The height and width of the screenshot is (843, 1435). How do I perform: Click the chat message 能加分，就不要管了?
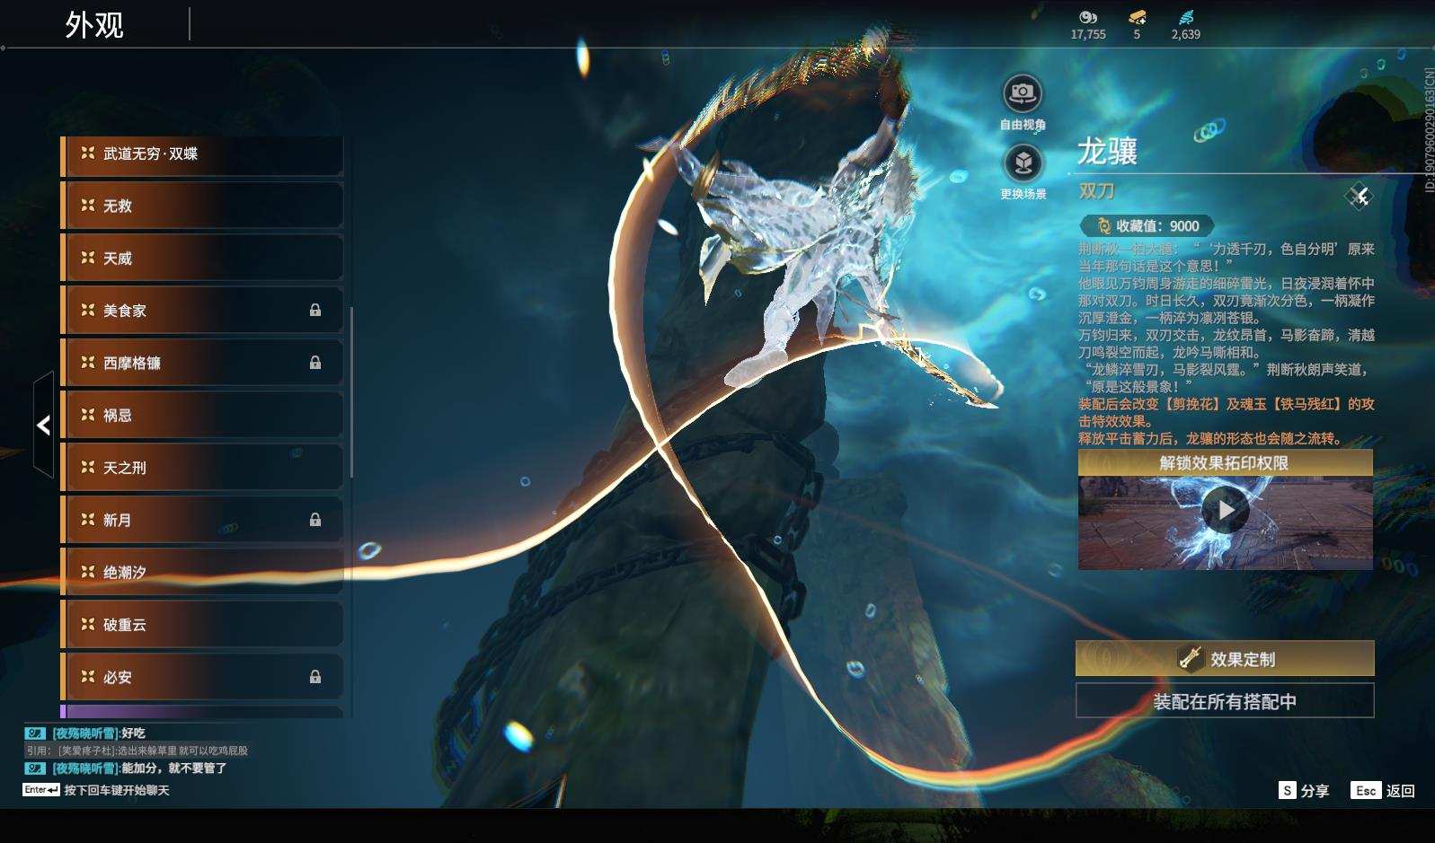[174, 768]
